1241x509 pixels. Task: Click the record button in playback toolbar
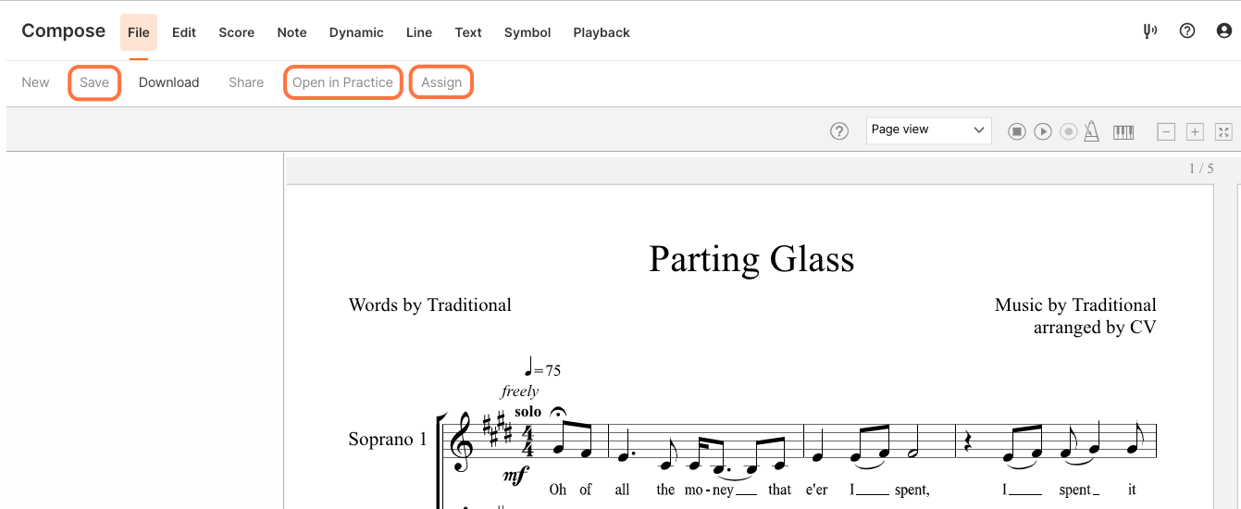pos(1069,131)
